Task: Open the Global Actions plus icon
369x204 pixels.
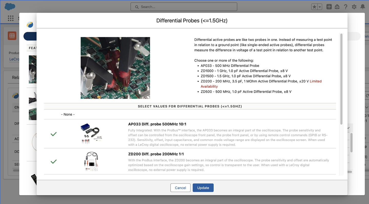Action: coord(329,7)
